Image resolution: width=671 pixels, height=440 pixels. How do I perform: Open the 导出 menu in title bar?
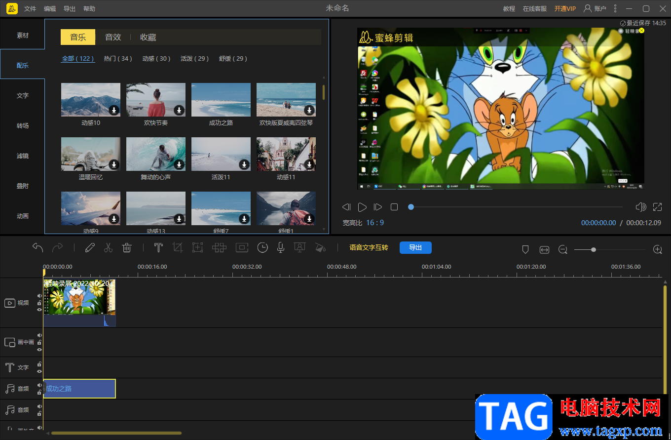coord(70,9)
